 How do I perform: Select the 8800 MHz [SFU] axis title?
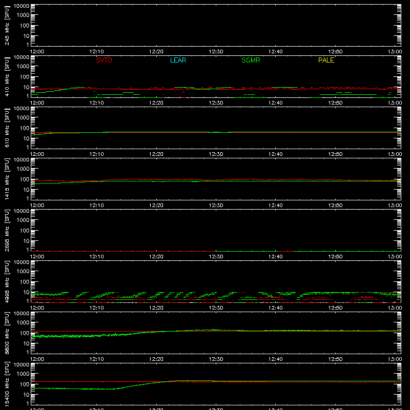[7, 333]
